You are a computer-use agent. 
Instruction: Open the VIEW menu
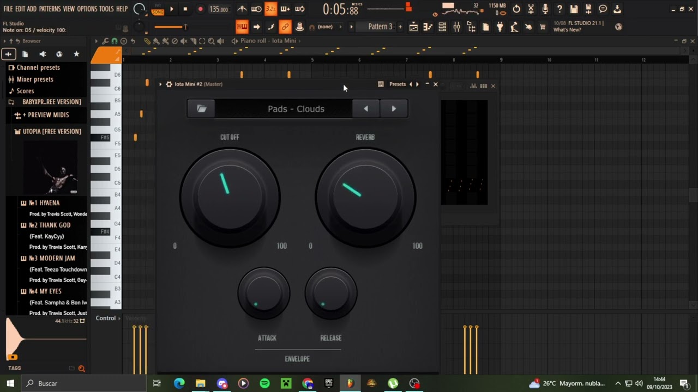(x=69, y=9)
